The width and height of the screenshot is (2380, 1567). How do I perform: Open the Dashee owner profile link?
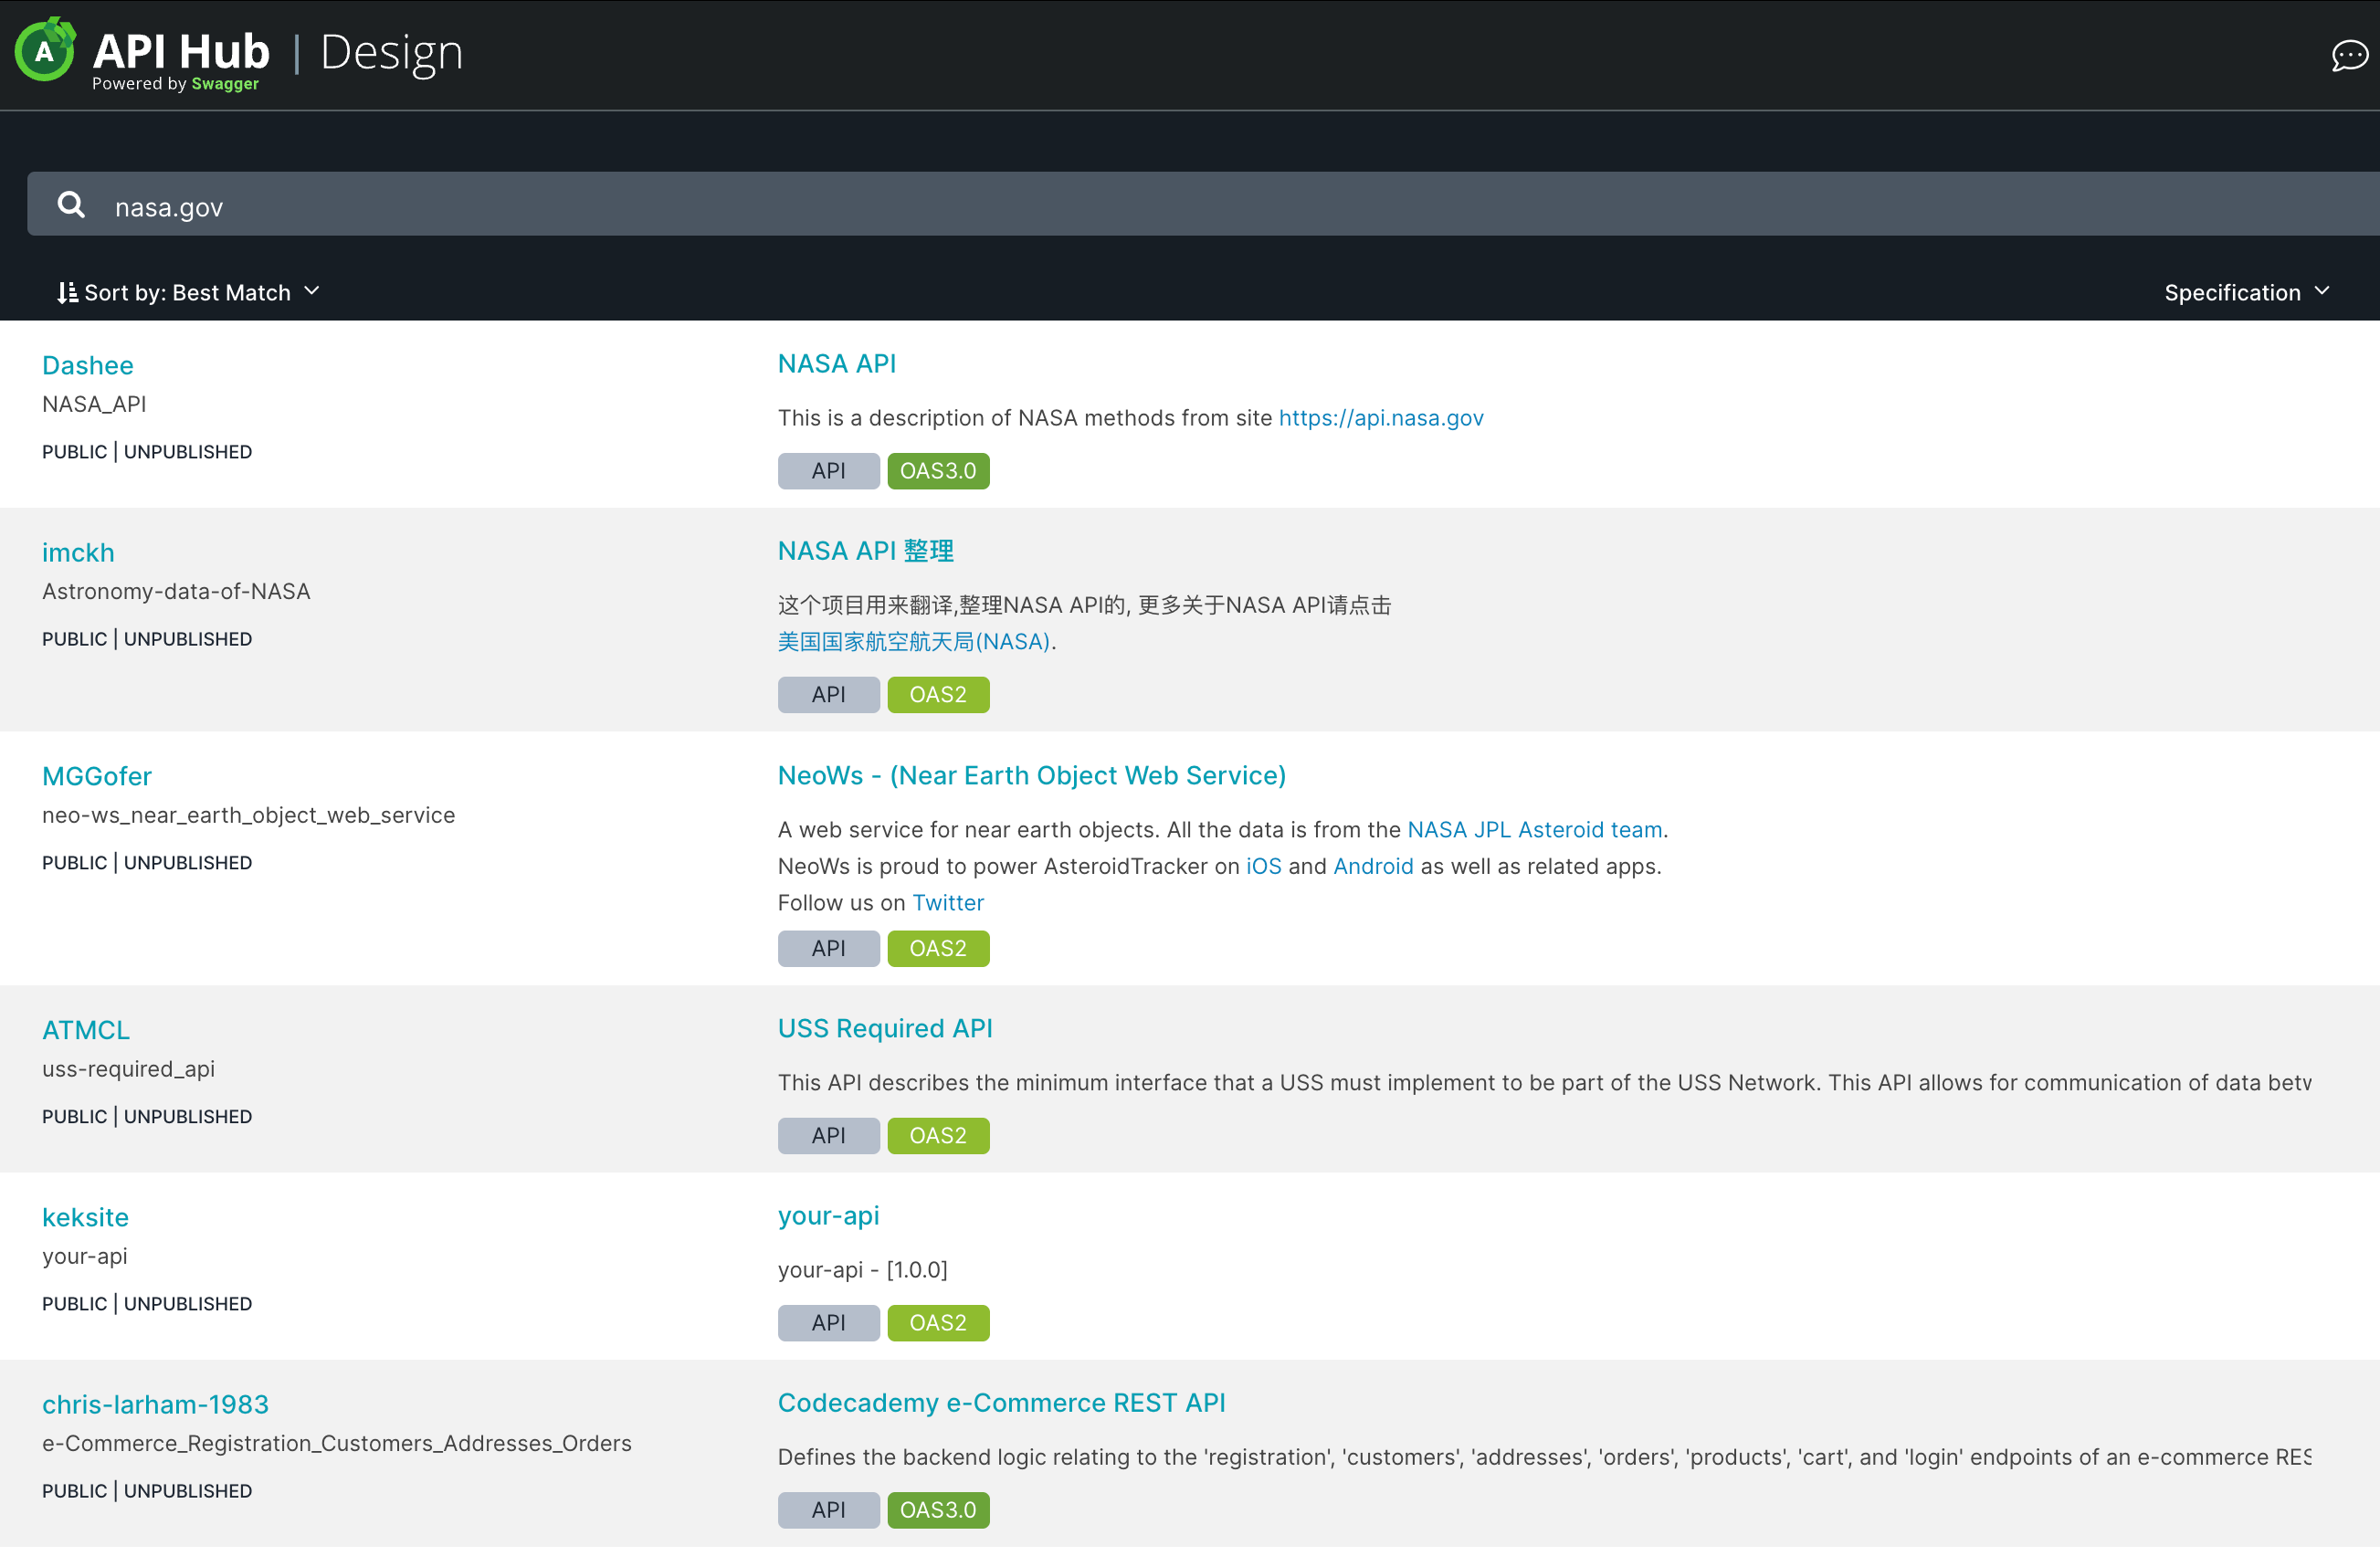[88, 366]
